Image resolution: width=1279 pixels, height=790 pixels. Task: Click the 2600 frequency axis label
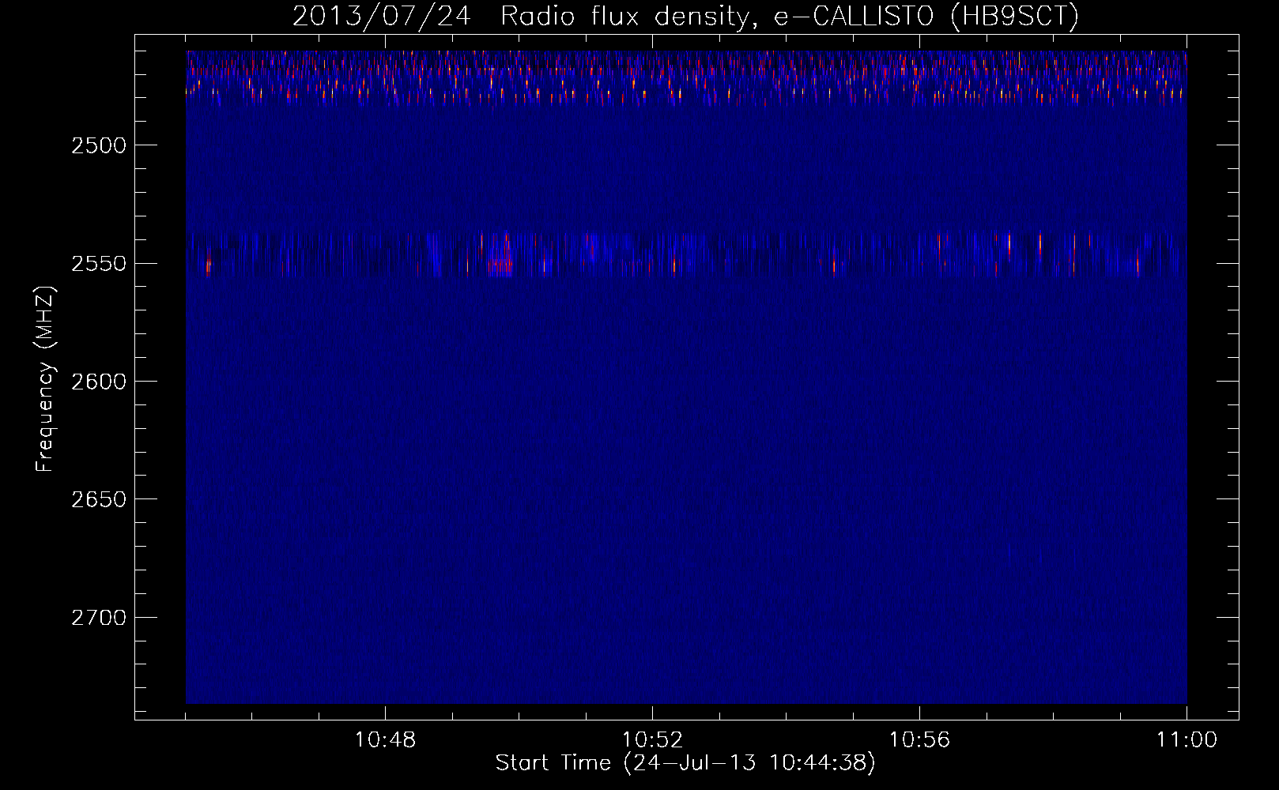[98, 382]
